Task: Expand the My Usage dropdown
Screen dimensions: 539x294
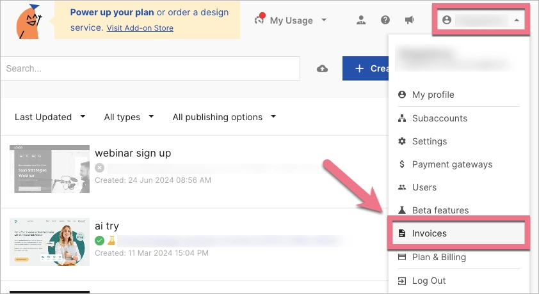Action: pos(291,20)
